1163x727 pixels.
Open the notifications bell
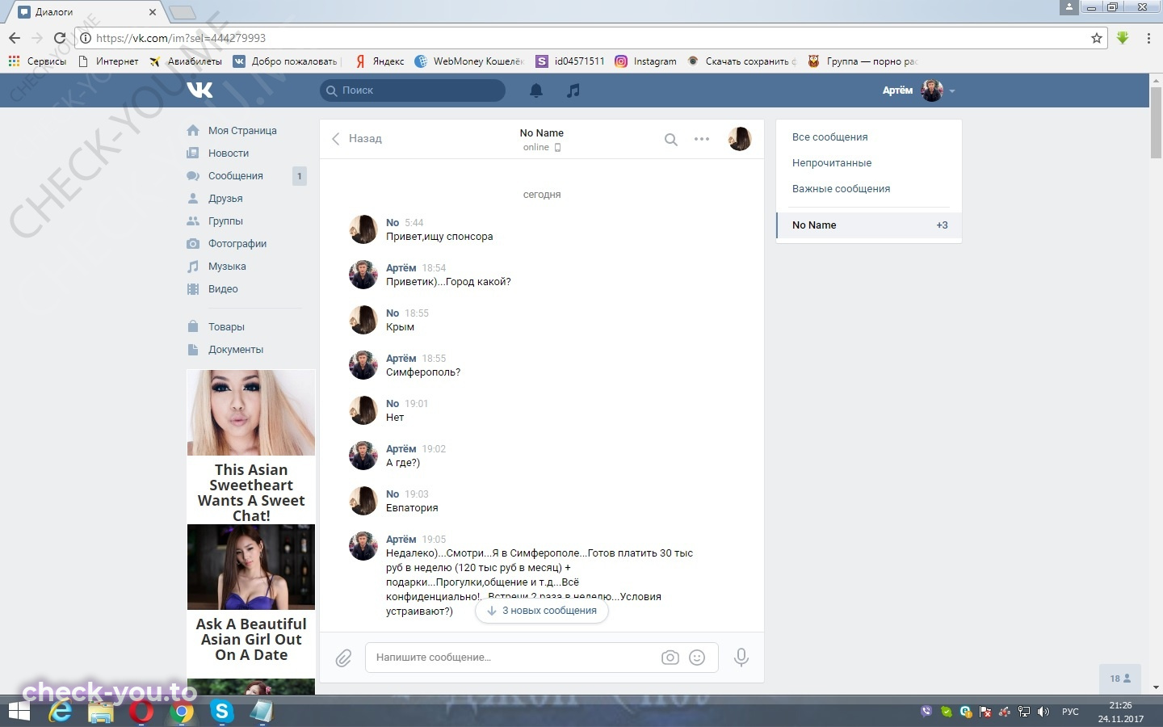536,90
